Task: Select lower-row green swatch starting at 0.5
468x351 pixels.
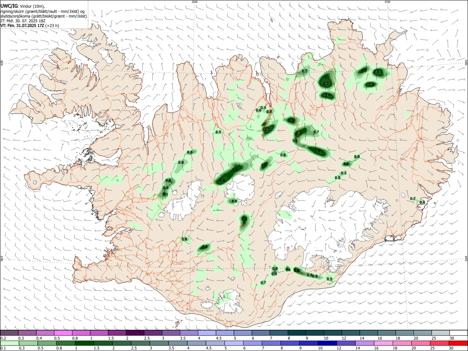Action: 47,343
